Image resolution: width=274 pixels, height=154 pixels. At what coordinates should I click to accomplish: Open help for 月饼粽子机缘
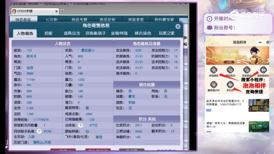[39, 131]
